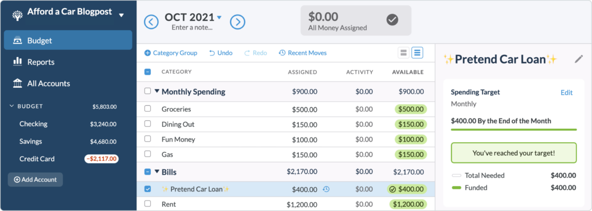The image size is (592, 211).
Task: Toggle the select-all categories checkbox
Action: point(147,72)
